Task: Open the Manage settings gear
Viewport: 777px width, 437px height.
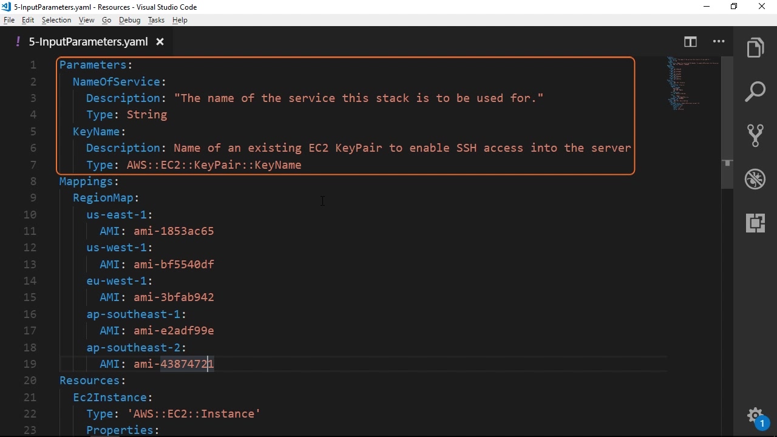Action: (755, 416)
